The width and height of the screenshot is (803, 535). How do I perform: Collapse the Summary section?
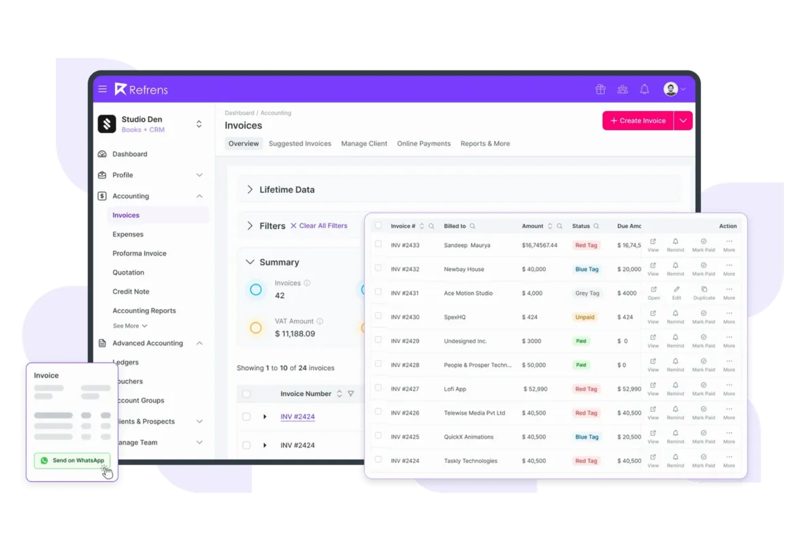point(250,262)
